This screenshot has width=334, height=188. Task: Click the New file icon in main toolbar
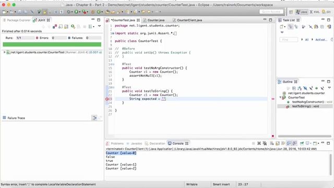(x=4, y=11)
